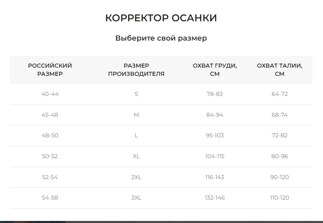Select the 2XL manufacturer size cell
323x223 pixels.
pos(136,177)
